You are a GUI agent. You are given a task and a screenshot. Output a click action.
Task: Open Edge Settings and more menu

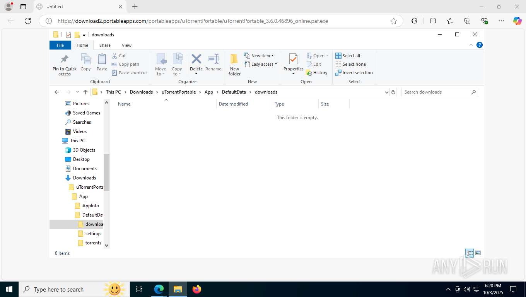pos(501,21)
